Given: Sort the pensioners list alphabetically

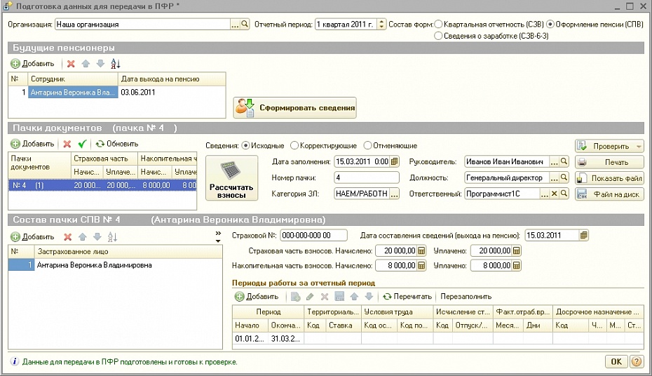Looking at the screenshot, I should 115,64.
